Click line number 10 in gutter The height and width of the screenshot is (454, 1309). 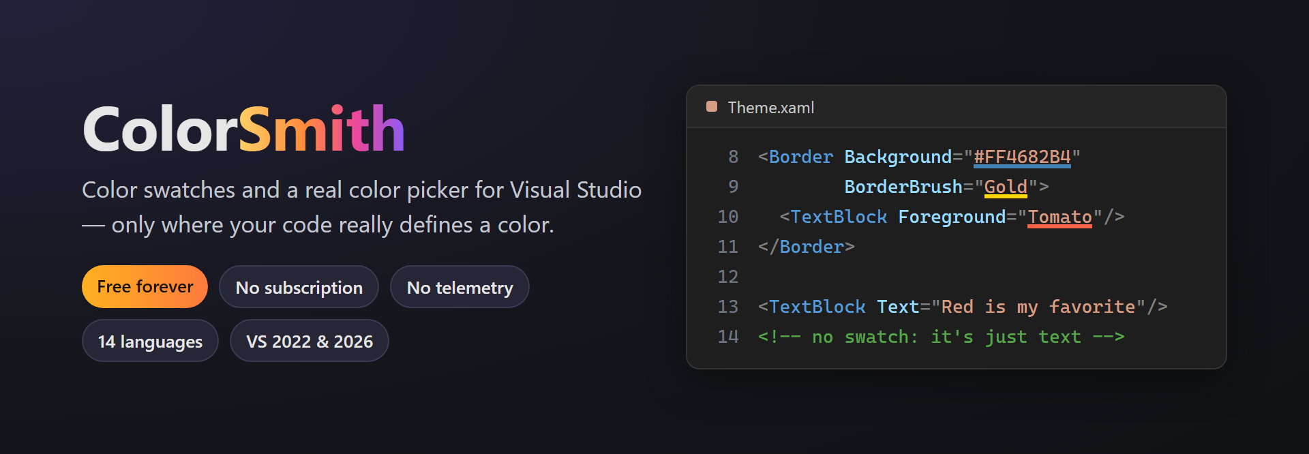tap(727, 217)
